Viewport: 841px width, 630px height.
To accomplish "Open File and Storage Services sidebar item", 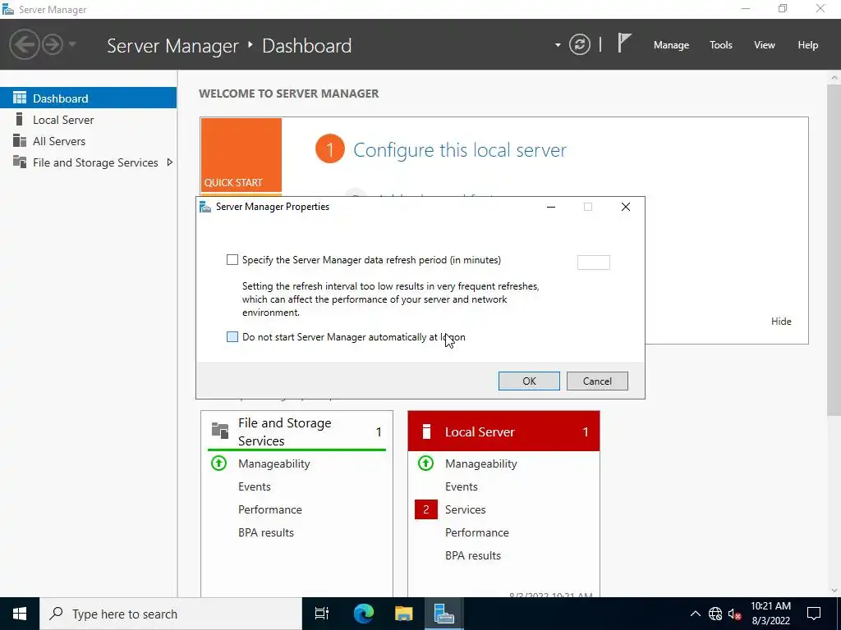I will [x=89, y=162].
